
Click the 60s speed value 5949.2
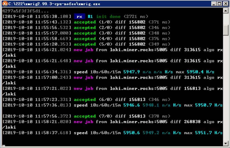click(151, 133)
